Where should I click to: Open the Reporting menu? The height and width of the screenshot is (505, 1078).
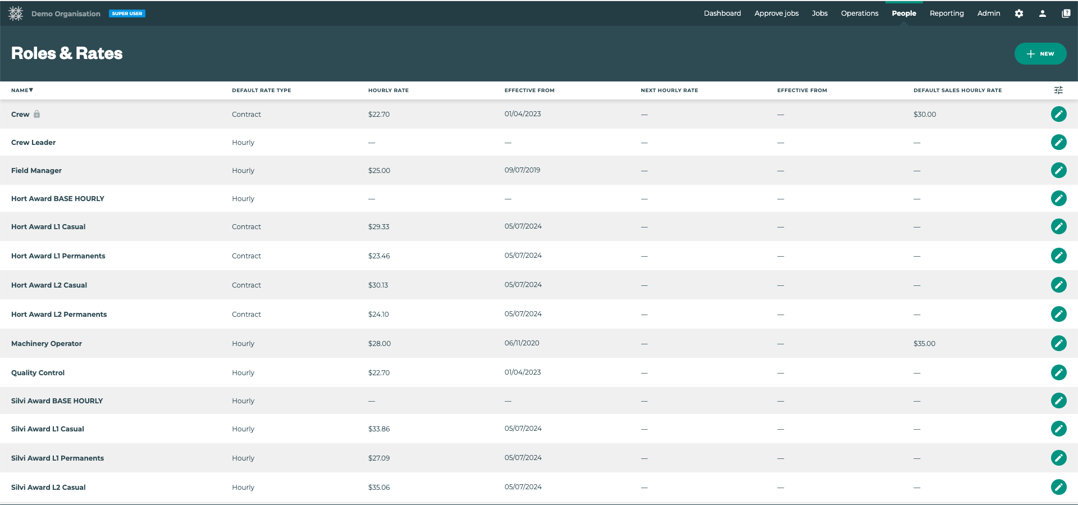(947, 13)
